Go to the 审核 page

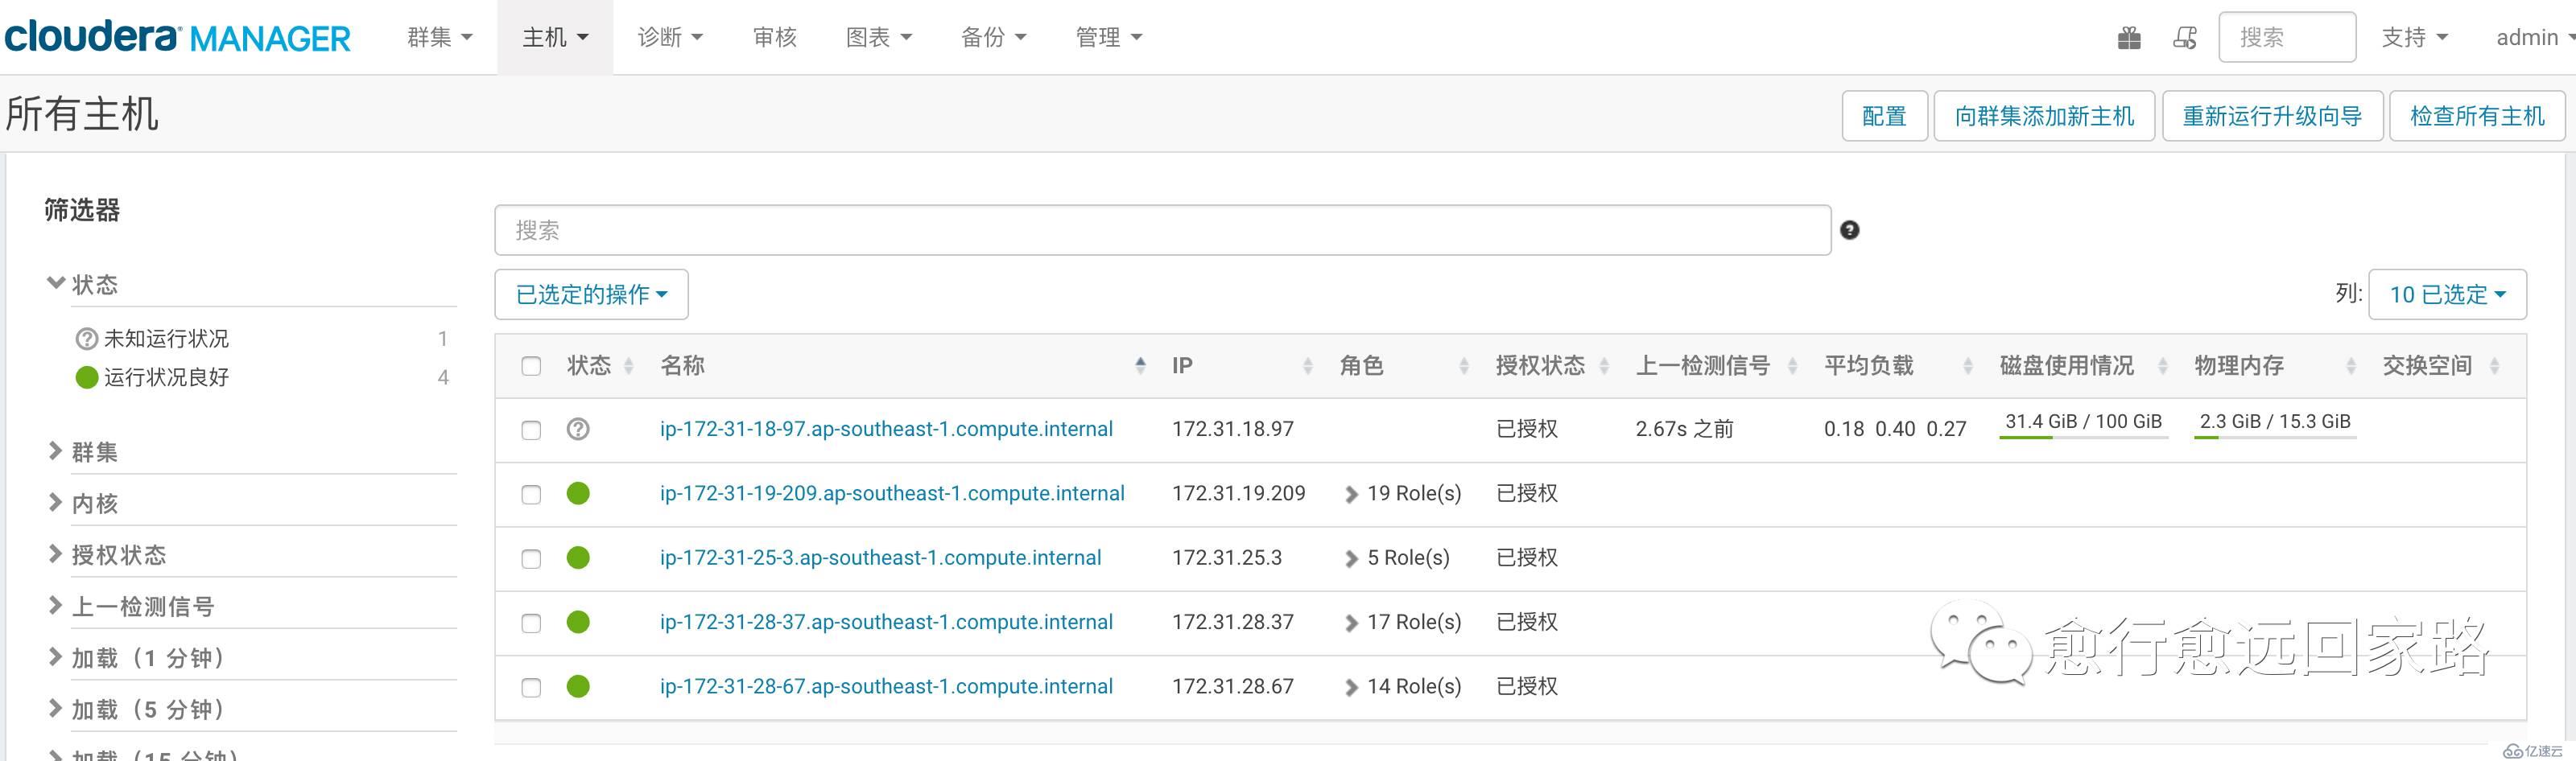pos(775,37)
